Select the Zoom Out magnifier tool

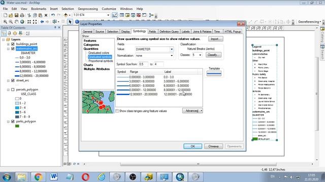11,22
